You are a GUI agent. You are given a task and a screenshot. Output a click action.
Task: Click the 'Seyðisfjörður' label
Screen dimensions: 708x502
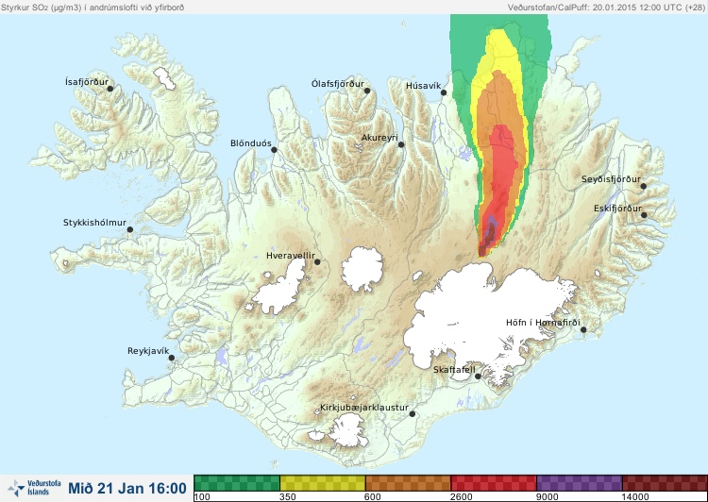pyautogui.click(x=611, y=179)
